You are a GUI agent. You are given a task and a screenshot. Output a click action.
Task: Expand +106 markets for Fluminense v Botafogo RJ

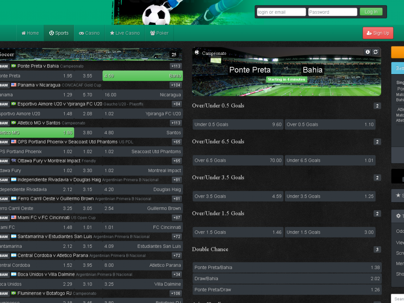[x=176, y=294]
